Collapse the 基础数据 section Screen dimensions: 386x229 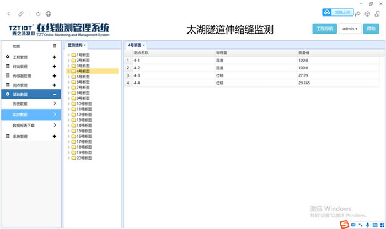(x=54, y=94)
